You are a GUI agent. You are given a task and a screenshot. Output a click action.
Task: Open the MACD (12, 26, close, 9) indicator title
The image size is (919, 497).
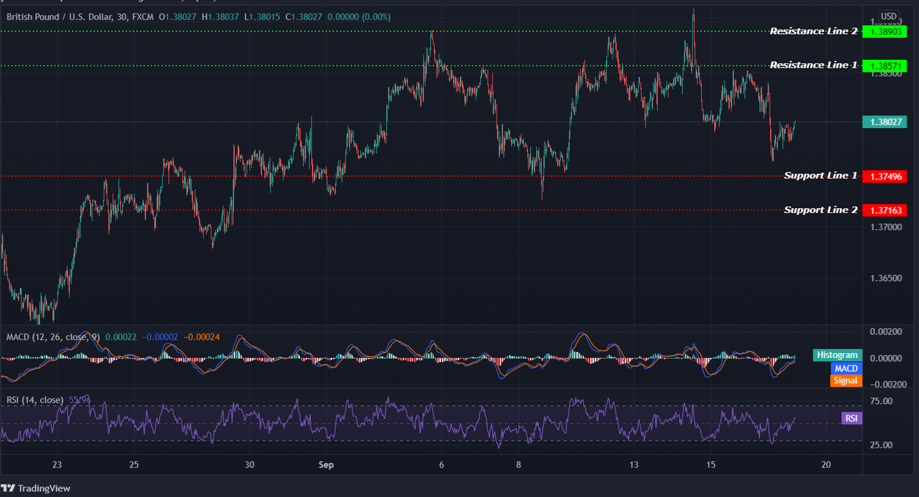pos(53,337)
